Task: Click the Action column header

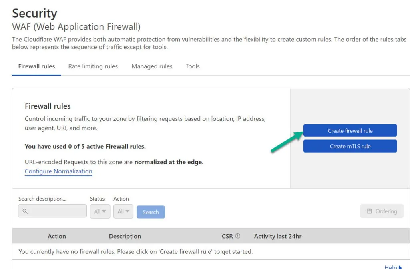Action: [57, 236]
